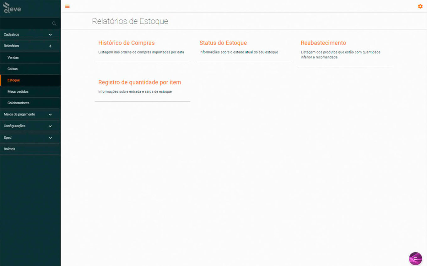The image size is (427, 266).
Task: Expand the Meios de pagamento chevron
Action: (x=50, y=115)
